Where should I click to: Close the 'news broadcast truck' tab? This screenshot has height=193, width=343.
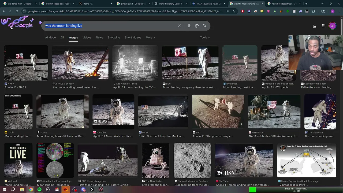[x=300, y=4]
